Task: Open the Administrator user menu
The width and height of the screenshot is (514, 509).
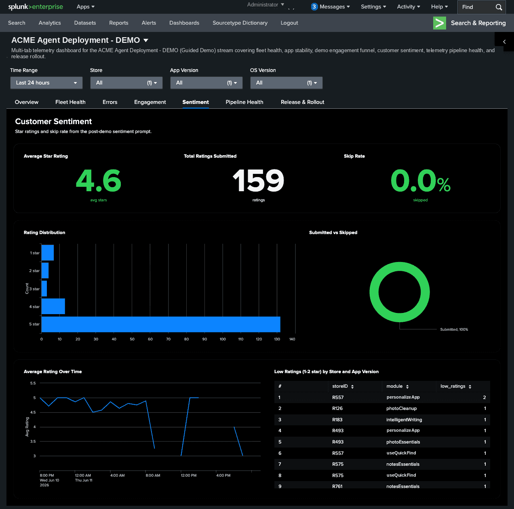Action: tap(265, 5)
